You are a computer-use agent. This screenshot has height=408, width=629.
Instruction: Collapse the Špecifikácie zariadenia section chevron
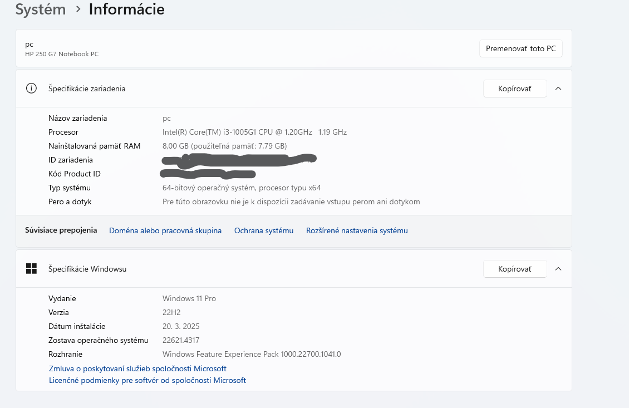coord(558,89)
